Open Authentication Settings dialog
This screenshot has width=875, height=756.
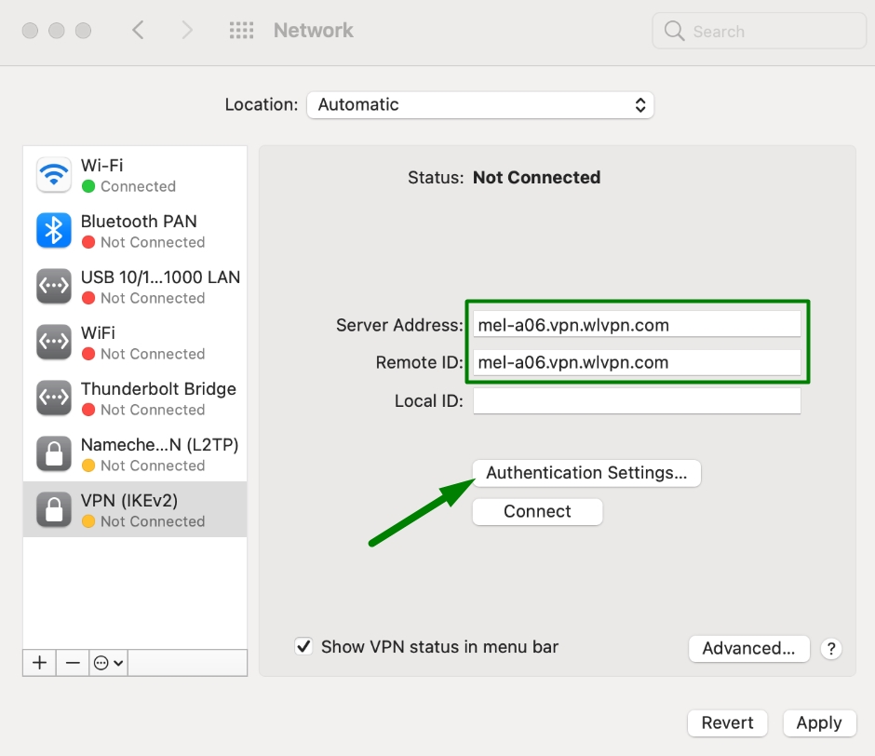pos(586,473)
